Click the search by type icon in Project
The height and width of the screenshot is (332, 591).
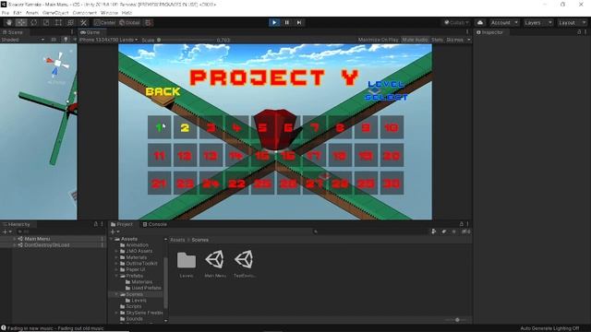click(x=434, y=231)
